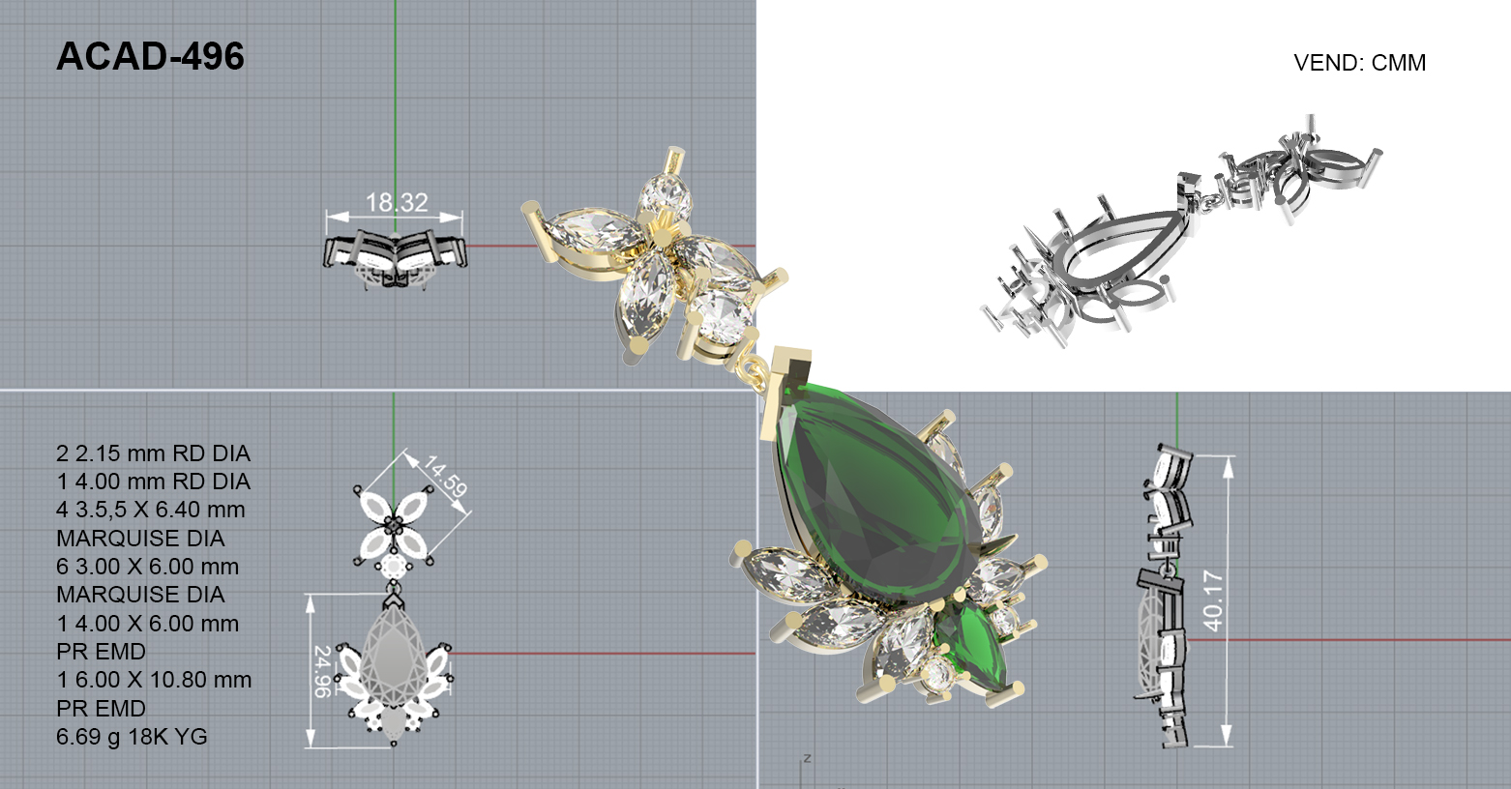Select the '6.69 g 18K YG' weight line
Image resolution: width=1511 pixels, height=789 pixels.
point(132,737)
